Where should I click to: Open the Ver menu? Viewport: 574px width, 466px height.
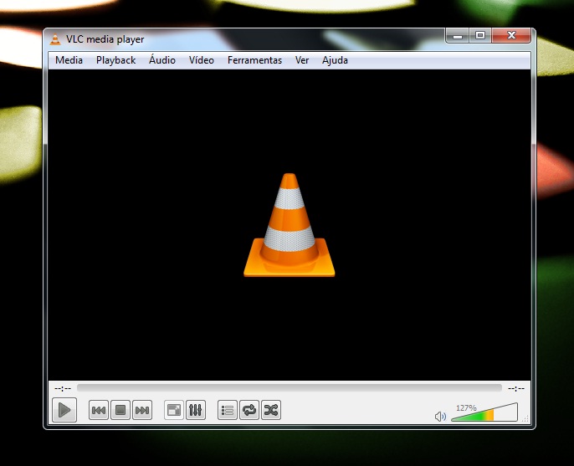pyautogui.click(x=302, y=60)
